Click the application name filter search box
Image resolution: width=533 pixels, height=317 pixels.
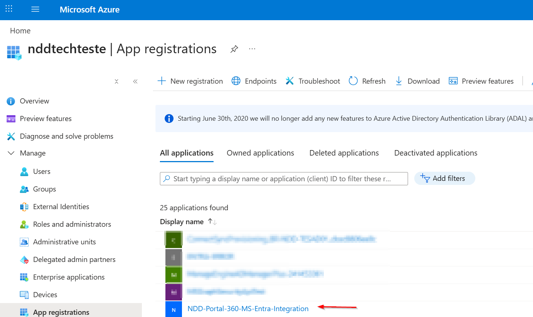284,179
